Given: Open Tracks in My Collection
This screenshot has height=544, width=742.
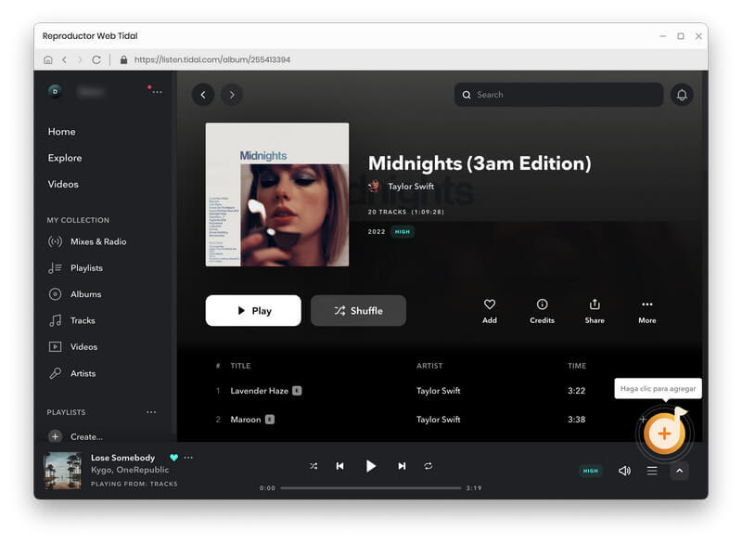Looking at the screenshot, I should click(71, 320).
